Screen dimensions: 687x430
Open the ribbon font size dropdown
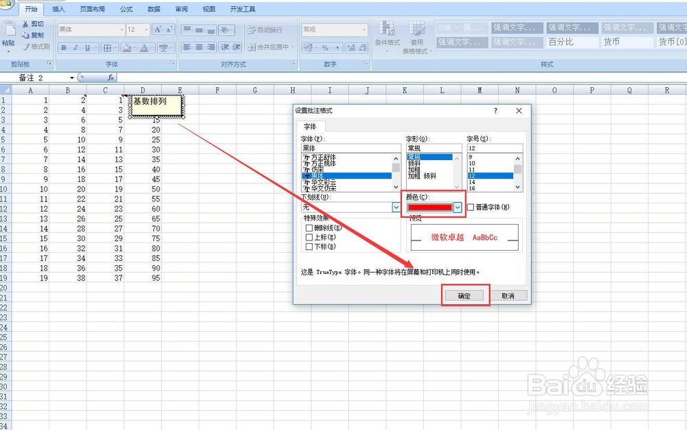(x=146, y=30)
